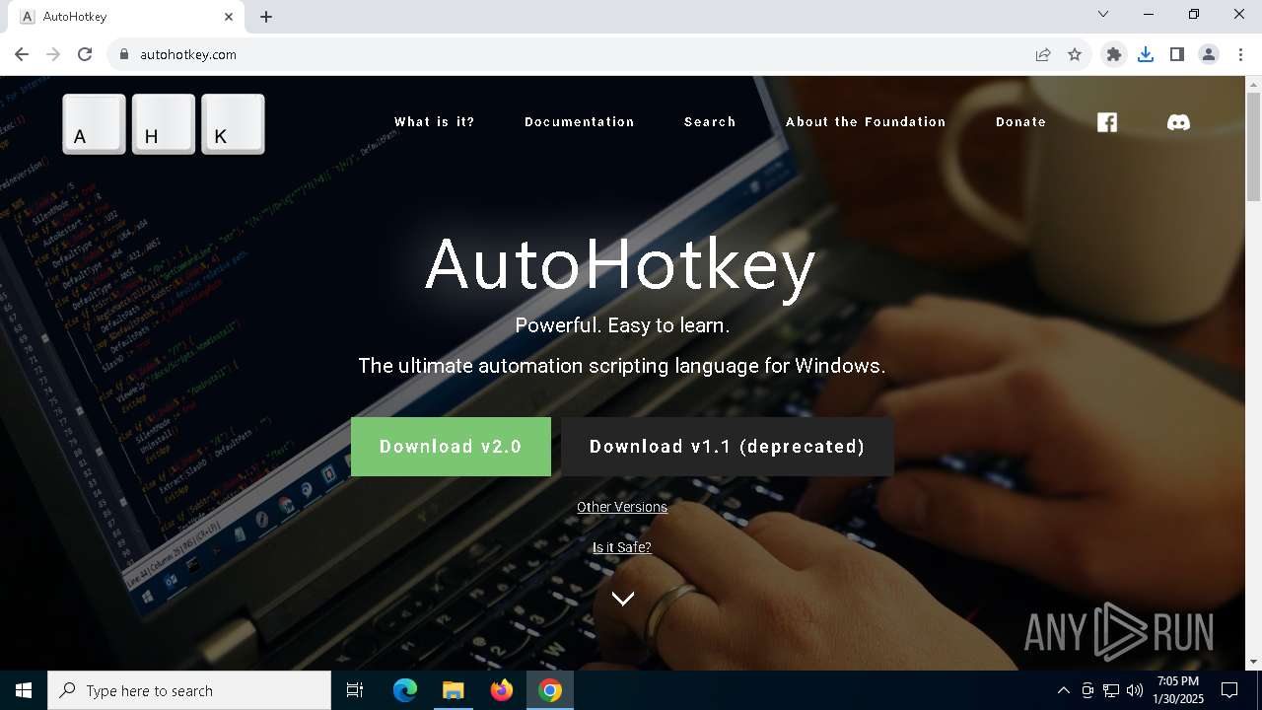
Task: Launch Firefox from taskbar
Action: pos(502,690)
